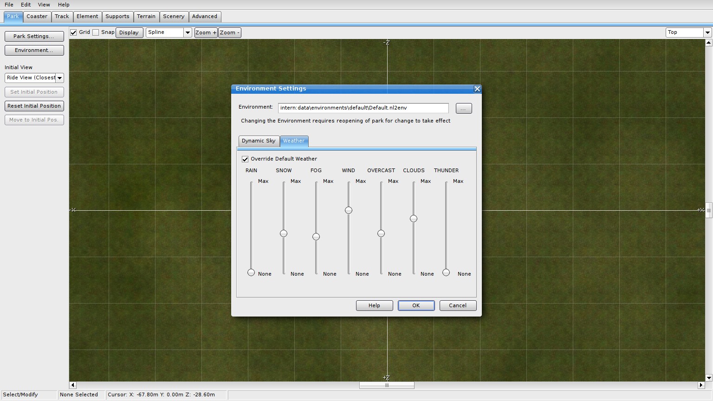Click the horizontal scrollbar thumb
This screenshot has width=713, height=401.
pos(387,385)
